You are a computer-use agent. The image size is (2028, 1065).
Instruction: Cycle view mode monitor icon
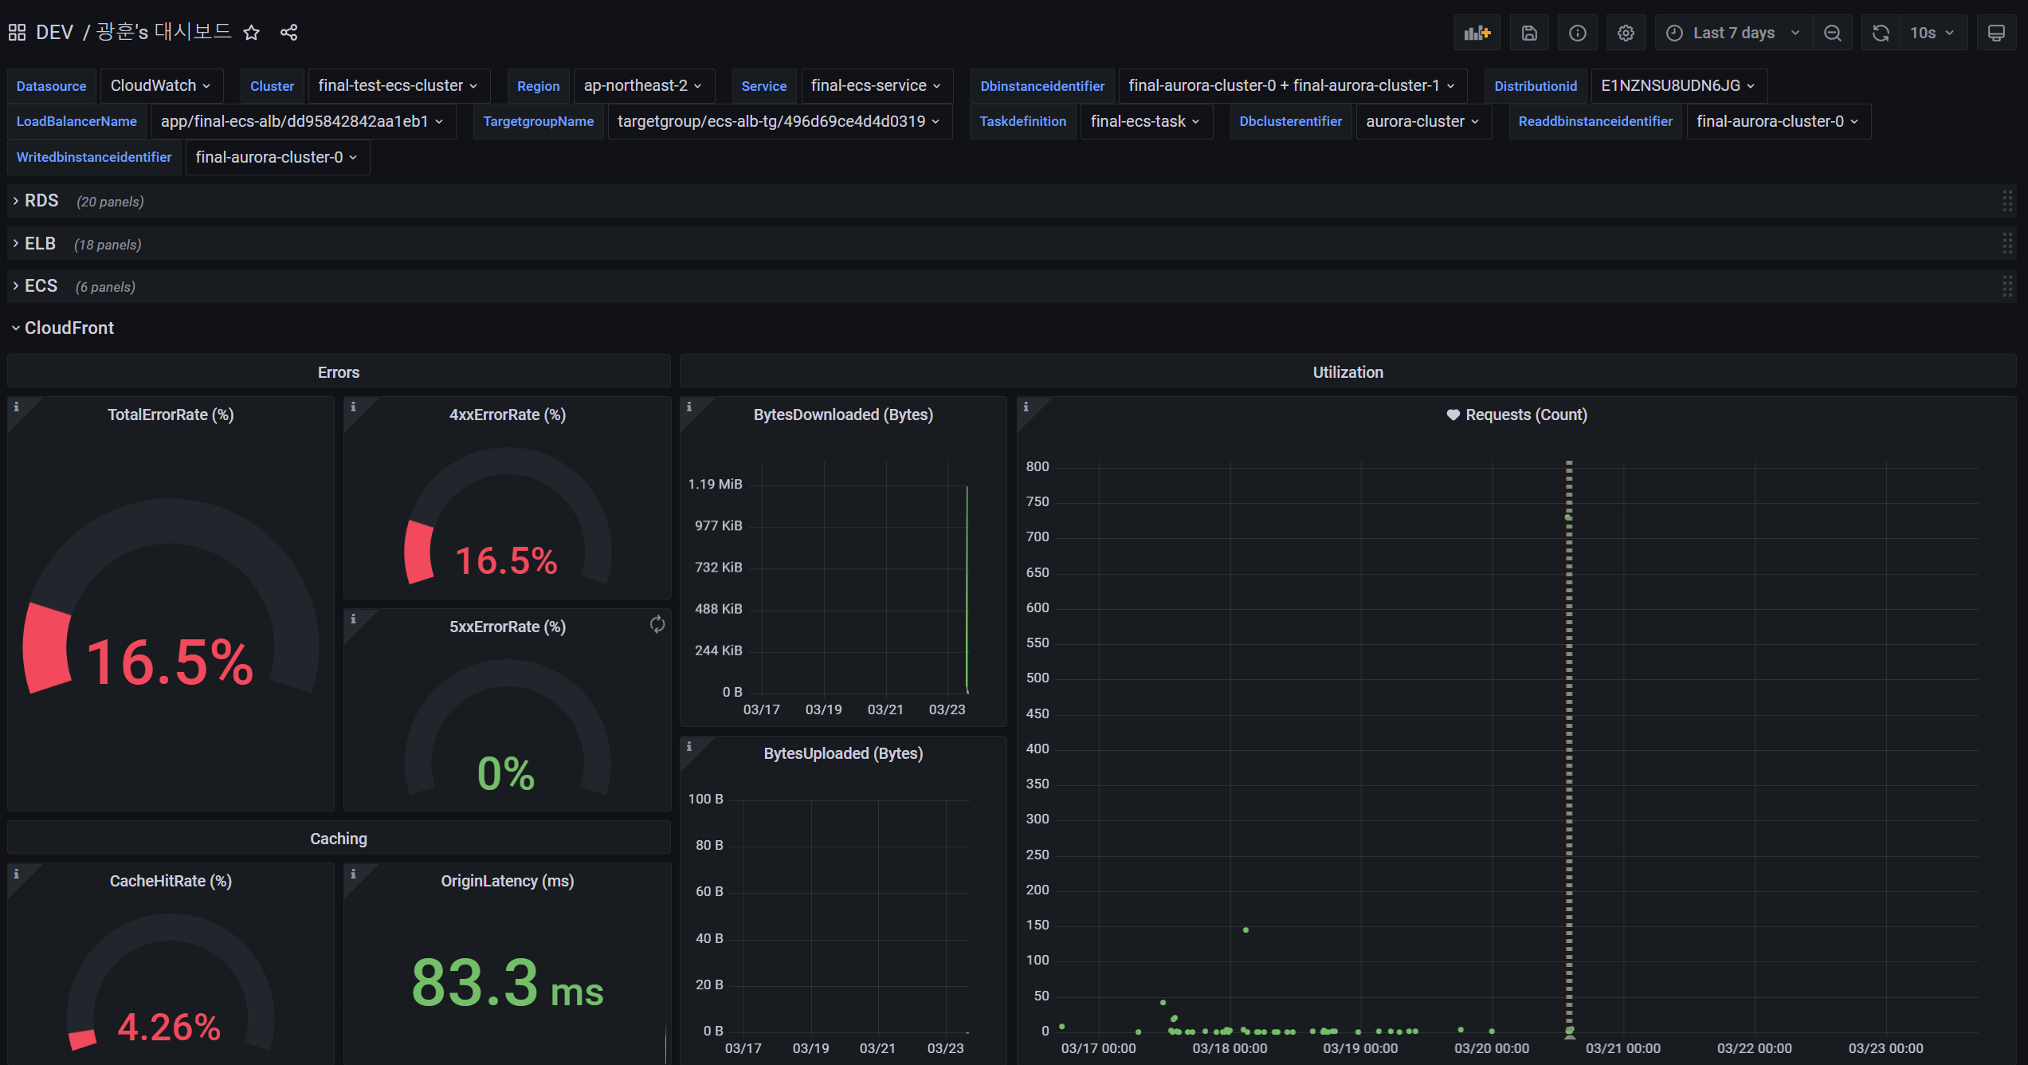coord(1996,33)
